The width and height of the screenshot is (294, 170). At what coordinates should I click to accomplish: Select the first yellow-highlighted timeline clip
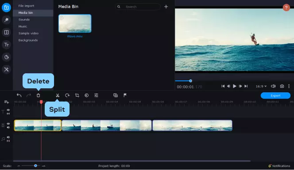[38, 125]
